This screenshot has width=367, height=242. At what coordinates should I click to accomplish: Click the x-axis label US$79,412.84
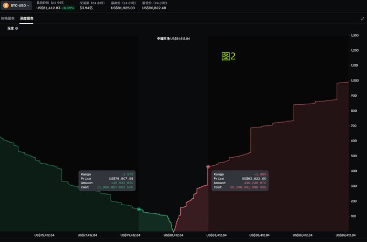click(131, 235)
